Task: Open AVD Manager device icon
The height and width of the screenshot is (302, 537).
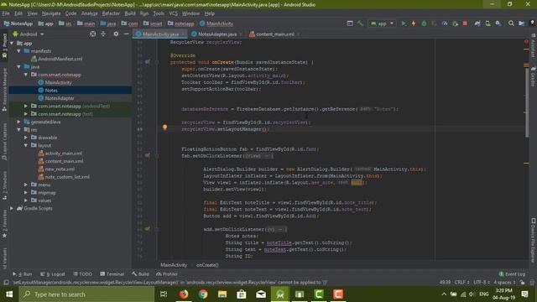Action: 487,23
